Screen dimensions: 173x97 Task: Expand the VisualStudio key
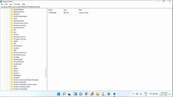coord(10,64)
